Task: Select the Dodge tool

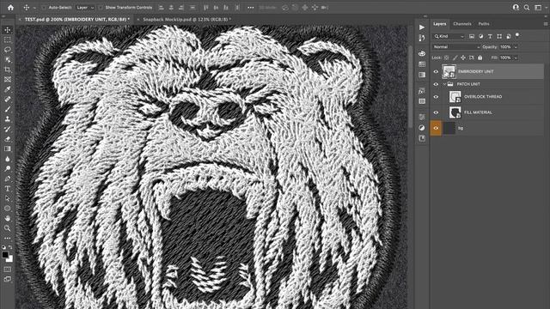Action: (x=8, y=168)
